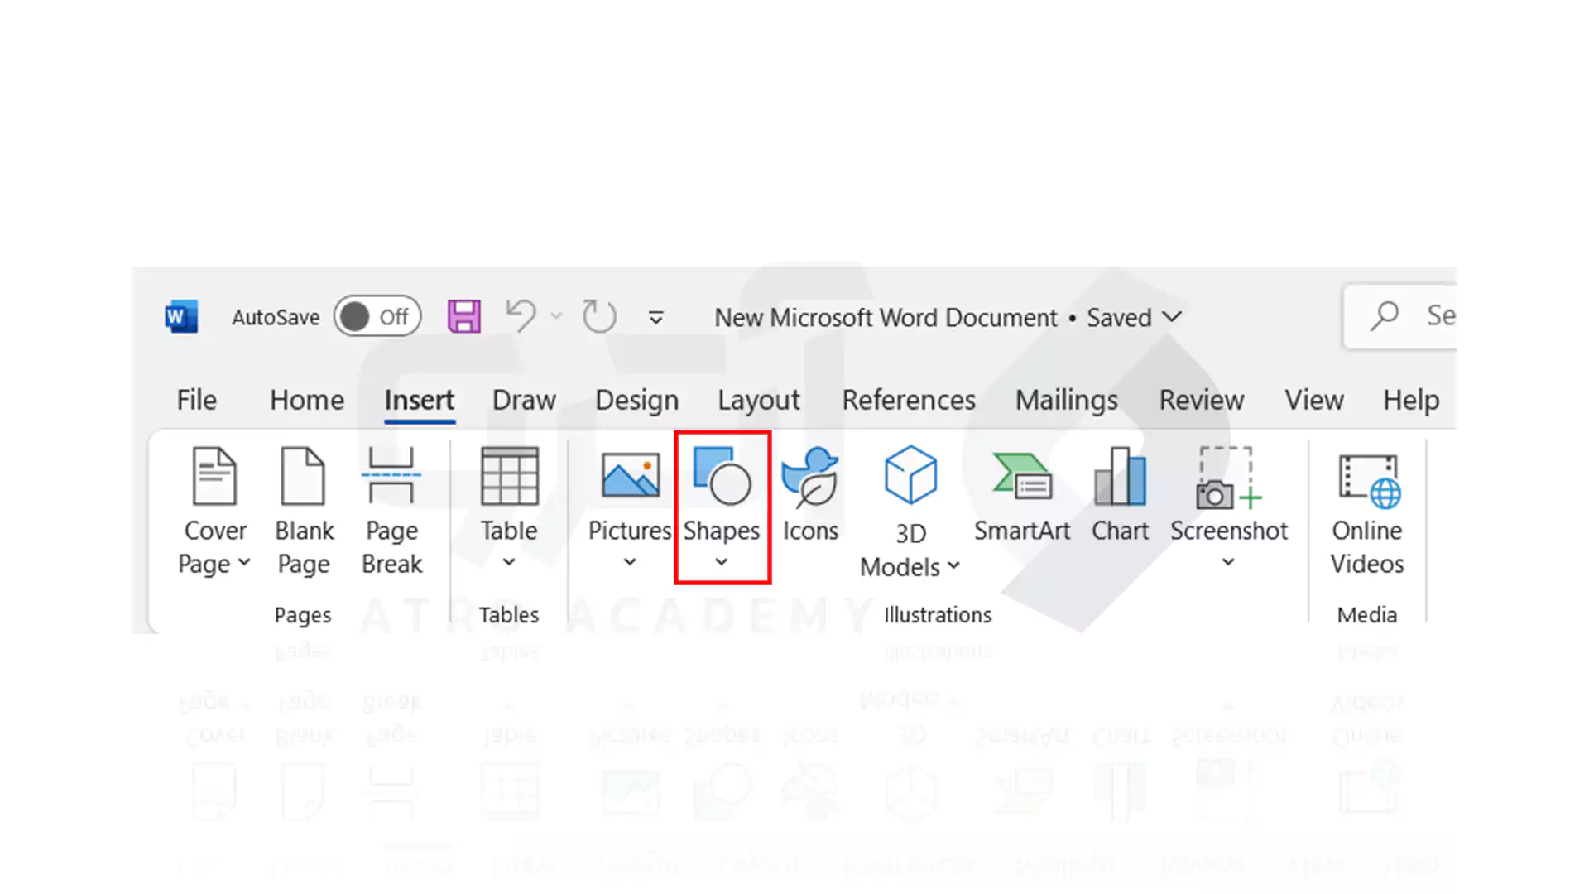Screen dimensions: 1589x894
Task: Expand the Cover Page dropdown chevron
Action: pos(244,563)
